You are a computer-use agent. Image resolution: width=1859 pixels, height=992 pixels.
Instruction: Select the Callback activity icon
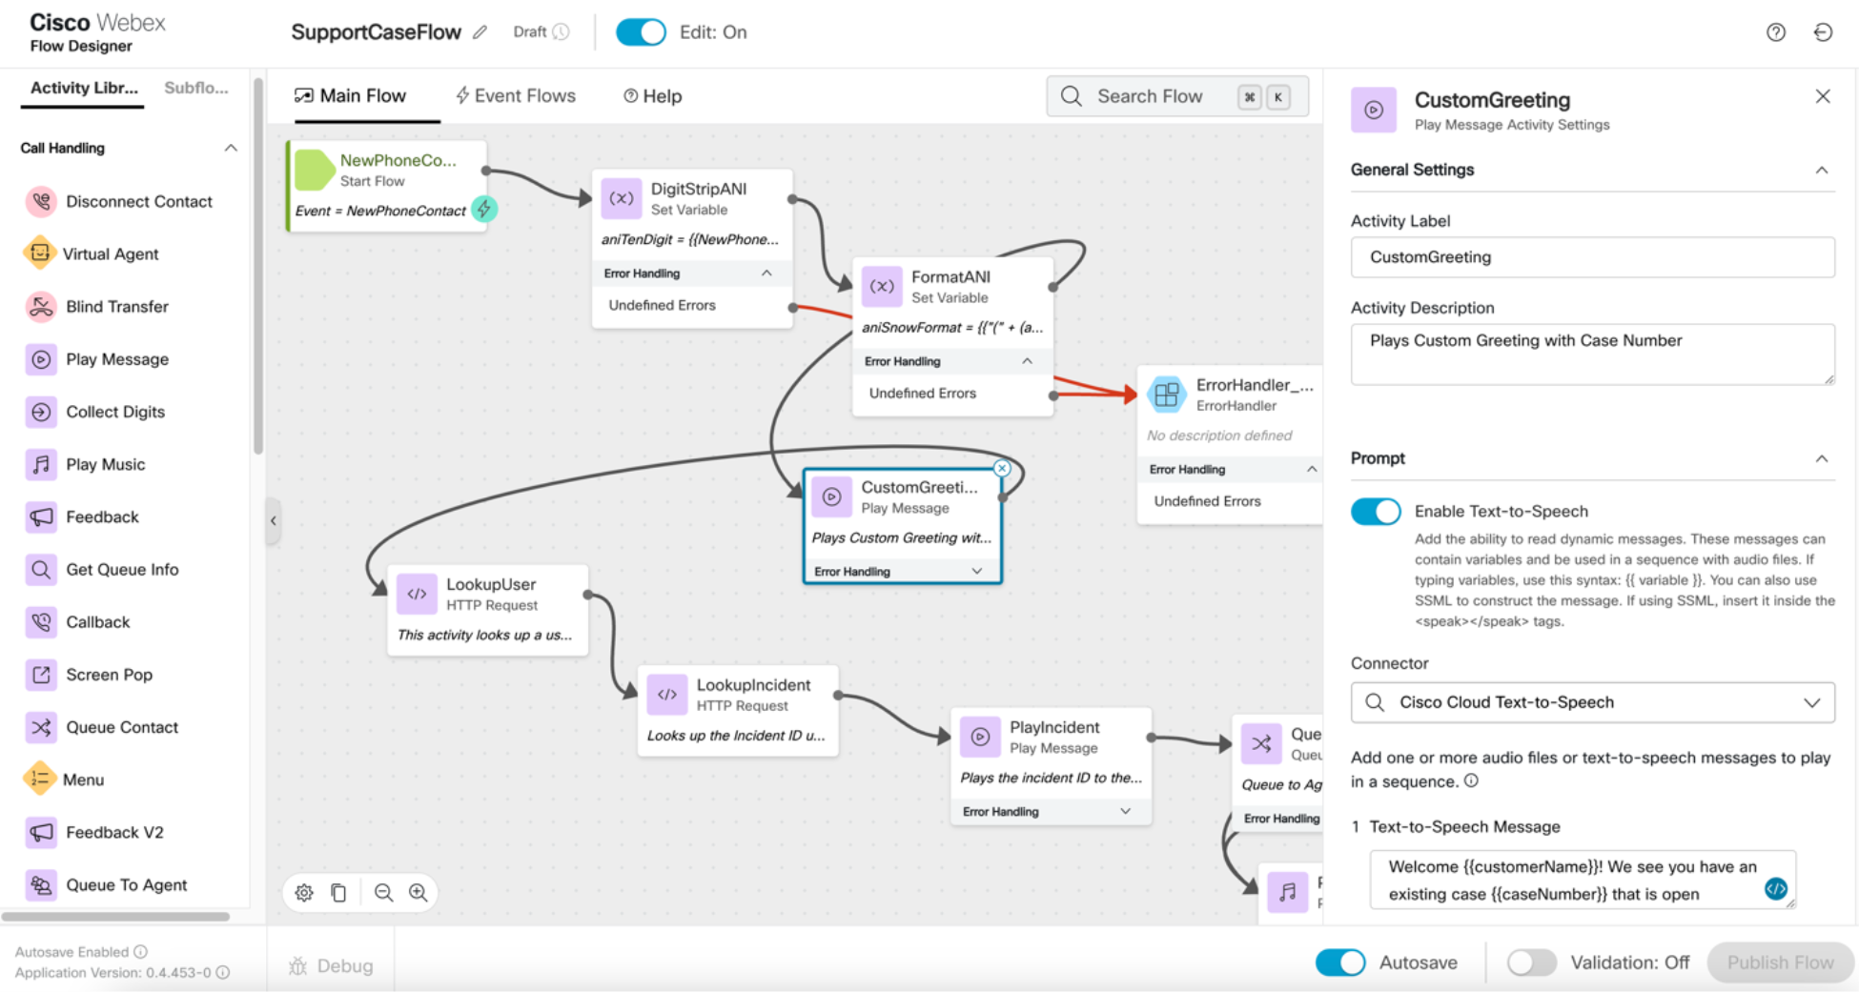40,621
